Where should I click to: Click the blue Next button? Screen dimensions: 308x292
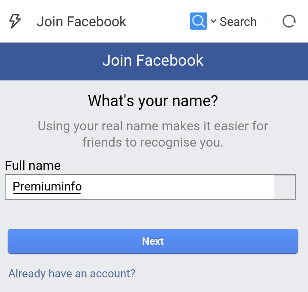pos(153,241)
